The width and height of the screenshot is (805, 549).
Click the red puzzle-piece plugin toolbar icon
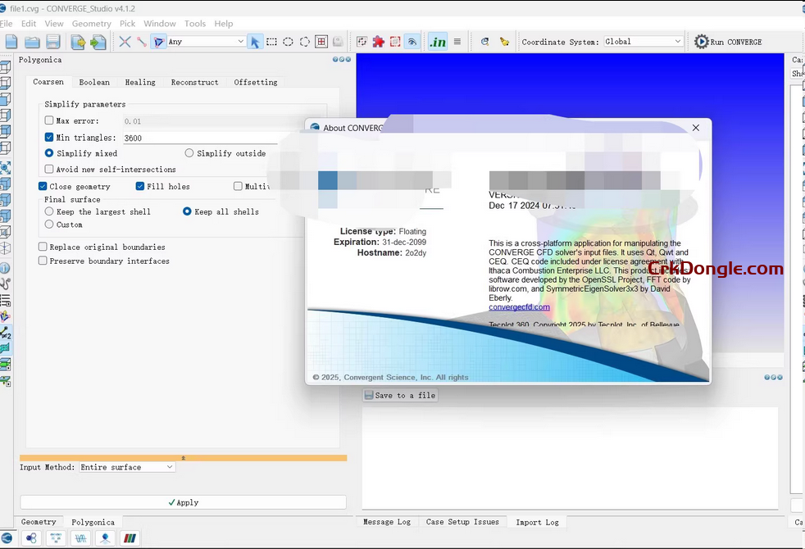coord(377,42)
